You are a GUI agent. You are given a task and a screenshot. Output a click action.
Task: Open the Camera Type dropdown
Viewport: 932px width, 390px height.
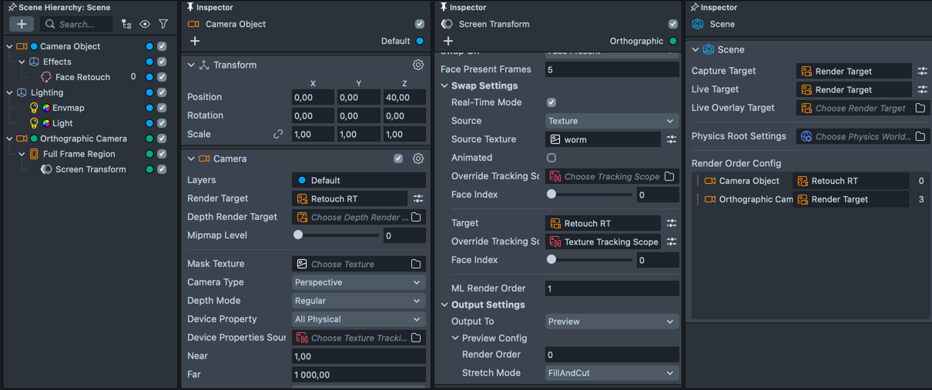pos(358,282)
